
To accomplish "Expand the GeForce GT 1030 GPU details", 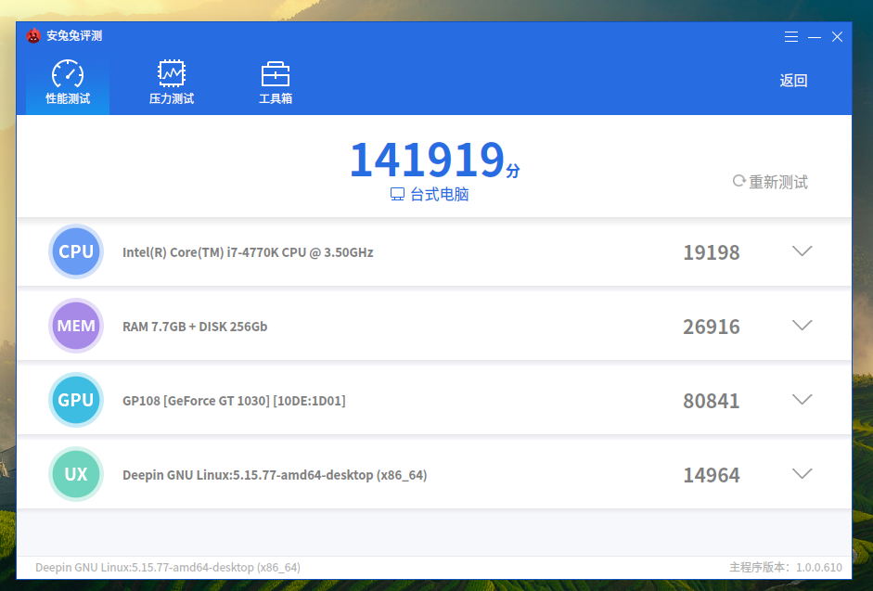I will tap(802, 399).
